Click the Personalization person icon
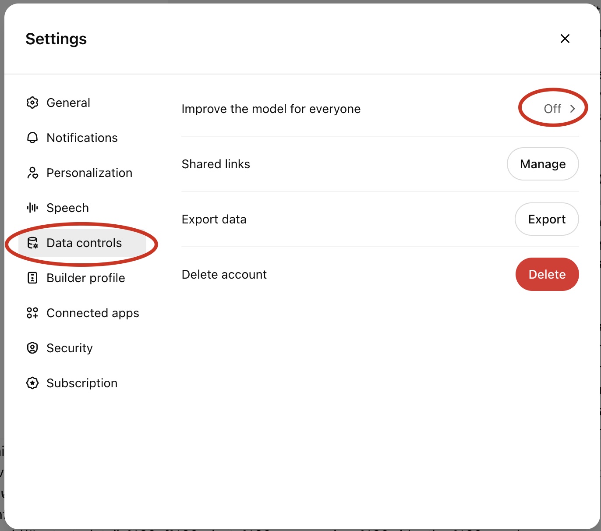 (32, 173)
